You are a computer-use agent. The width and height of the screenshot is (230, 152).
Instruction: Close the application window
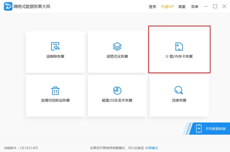(x=224, y=7)
